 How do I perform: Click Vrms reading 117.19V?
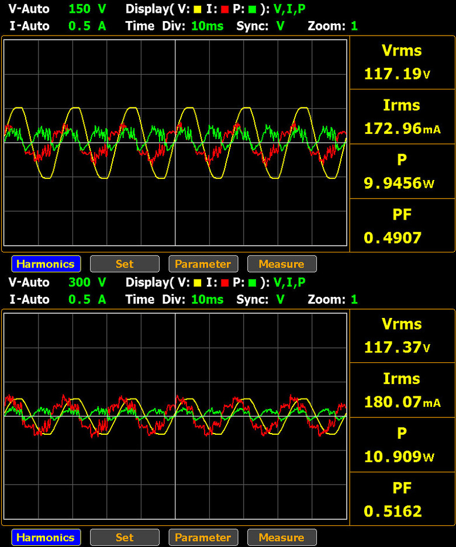tap(397, 74)
